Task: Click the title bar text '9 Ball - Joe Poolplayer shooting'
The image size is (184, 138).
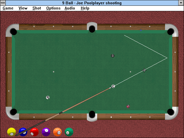Action: 92,3
